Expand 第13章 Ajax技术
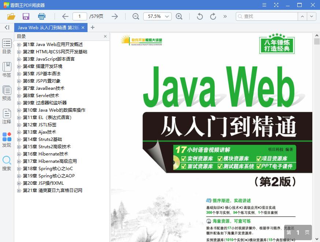320x242 pixels. [x=19, y=132]
